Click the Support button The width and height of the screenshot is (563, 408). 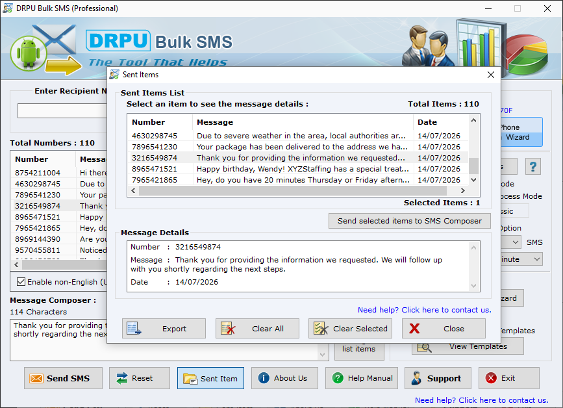[x=438, y=378]
